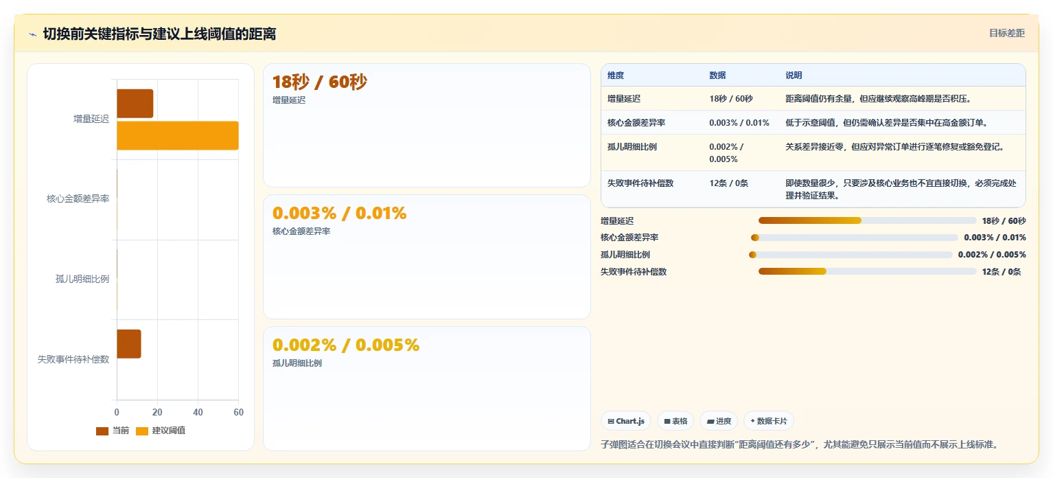The image size is (1053, 478).
Task: Click the brown 失败事件待补偿数 chart bar
Action: click(x=129, y=343)
